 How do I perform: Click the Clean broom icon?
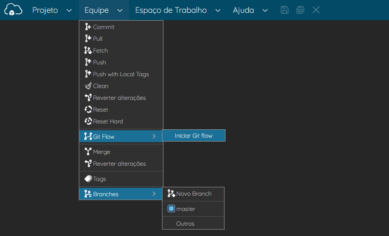tap(88, 86)
